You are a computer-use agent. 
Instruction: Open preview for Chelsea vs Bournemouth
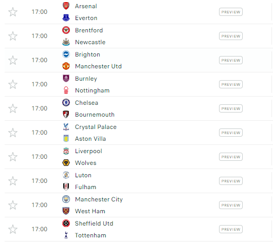click(x=231, y=108)
